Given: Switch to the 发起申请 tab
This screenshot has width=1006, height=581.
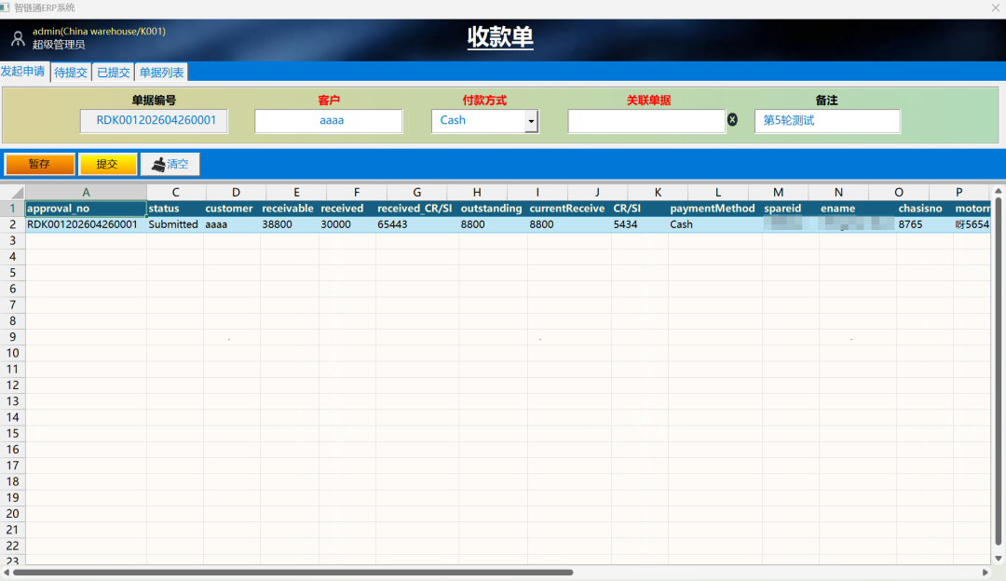Looking at the screenshot, I should pos(23,71).
